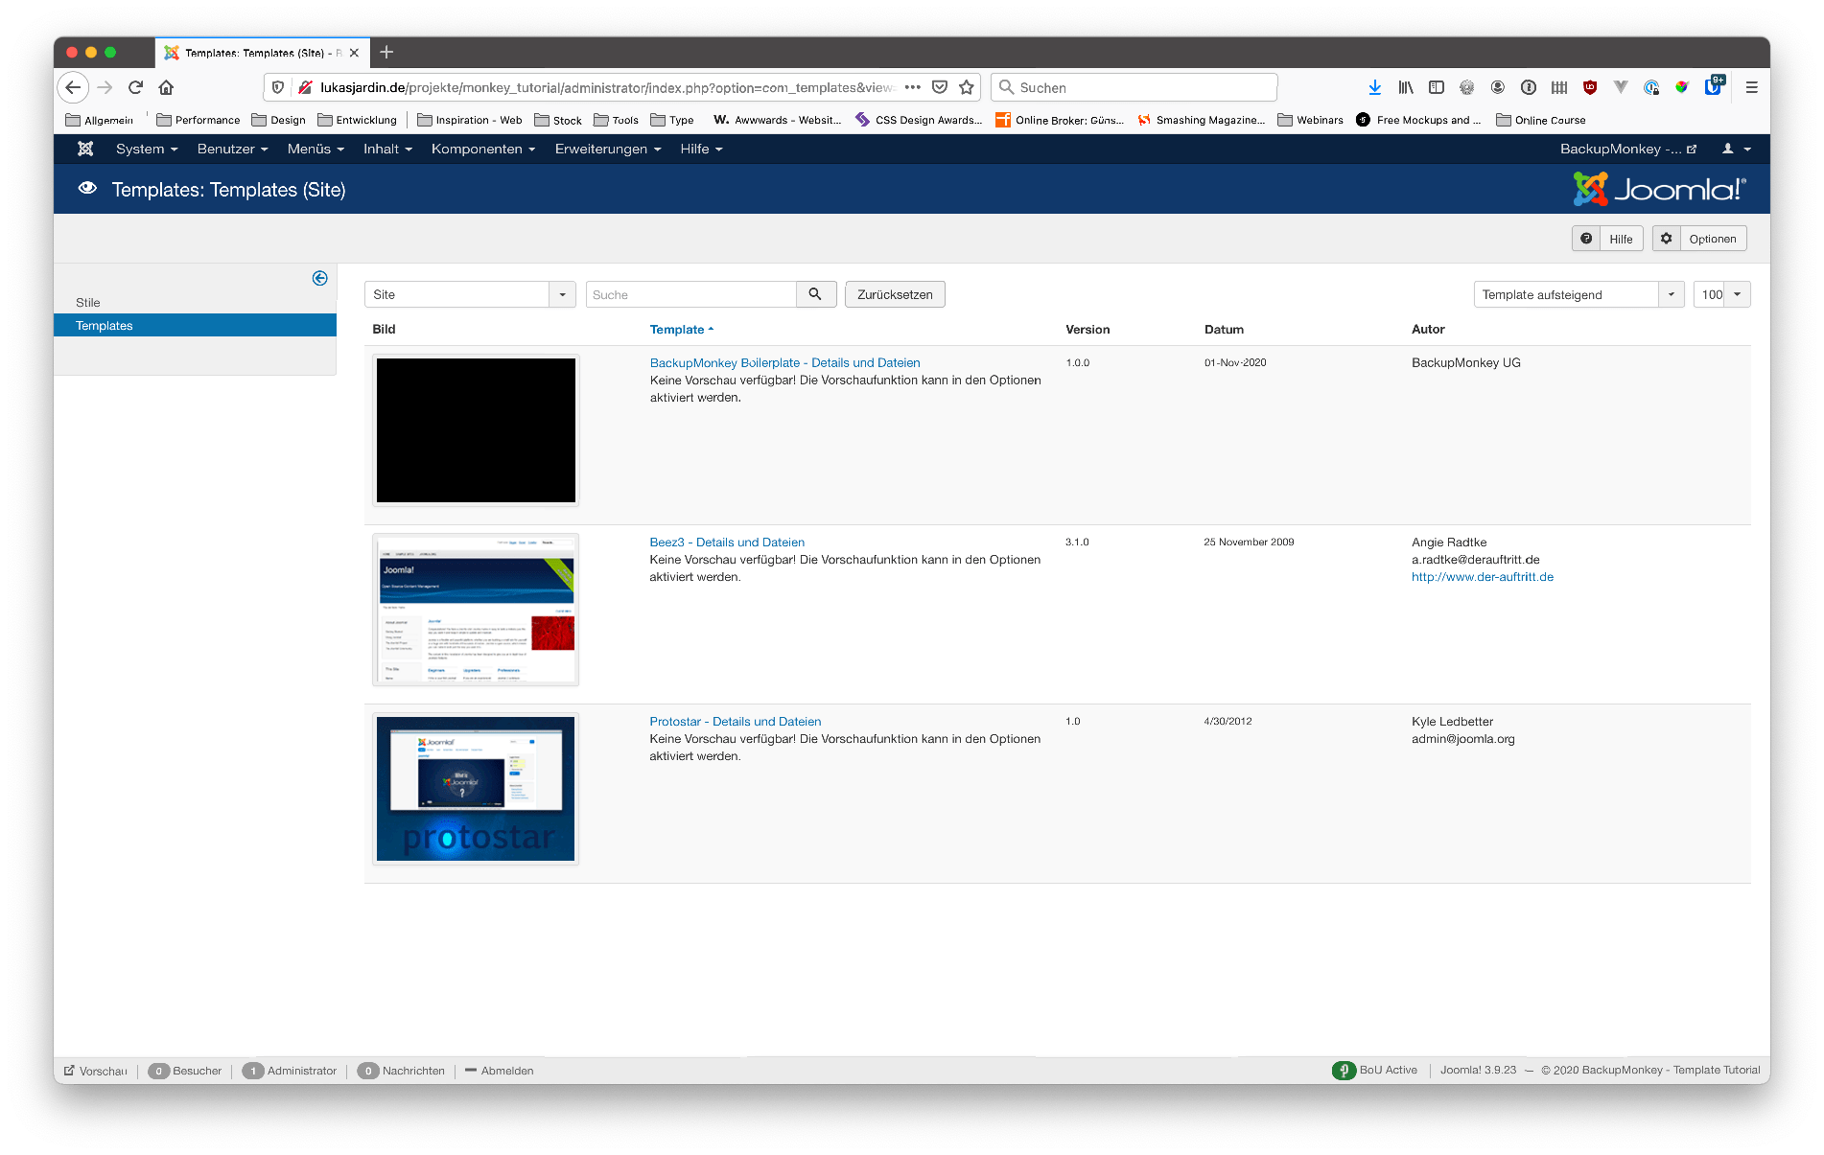Open the Firefox hamburger menu
The image size is (1824, 1155).
[x=1751, y=87]
